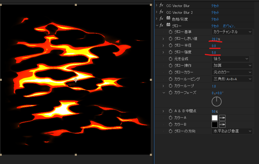The width and height of the screenshot is (259, 164).
Task: Collapse カラーフェーズ property
Action: click(x=164, y=93)
